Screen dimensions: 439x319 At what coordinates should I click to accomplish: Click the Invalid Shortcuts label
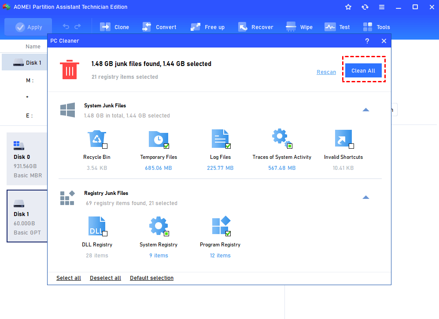[x=343, y=157]
